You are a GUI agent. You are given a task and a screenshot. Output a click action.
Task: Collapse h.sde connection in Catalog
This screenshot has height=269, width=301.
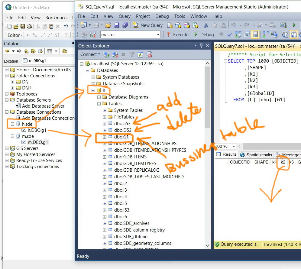[13, 124]
